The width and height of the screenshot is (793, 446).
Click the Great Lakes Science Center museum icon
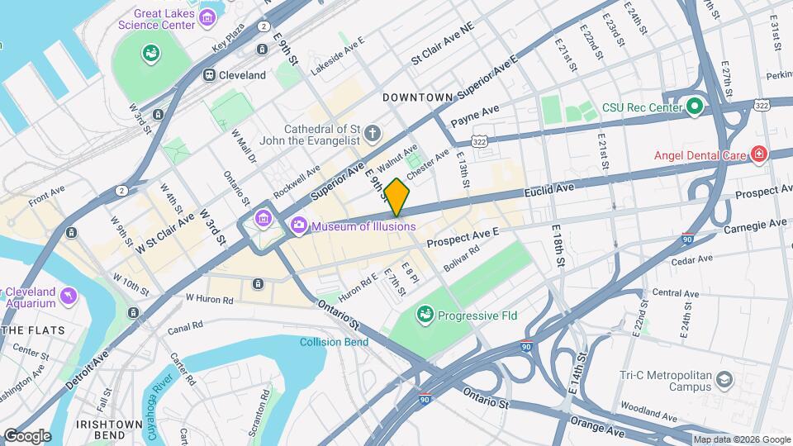[207, 18]
